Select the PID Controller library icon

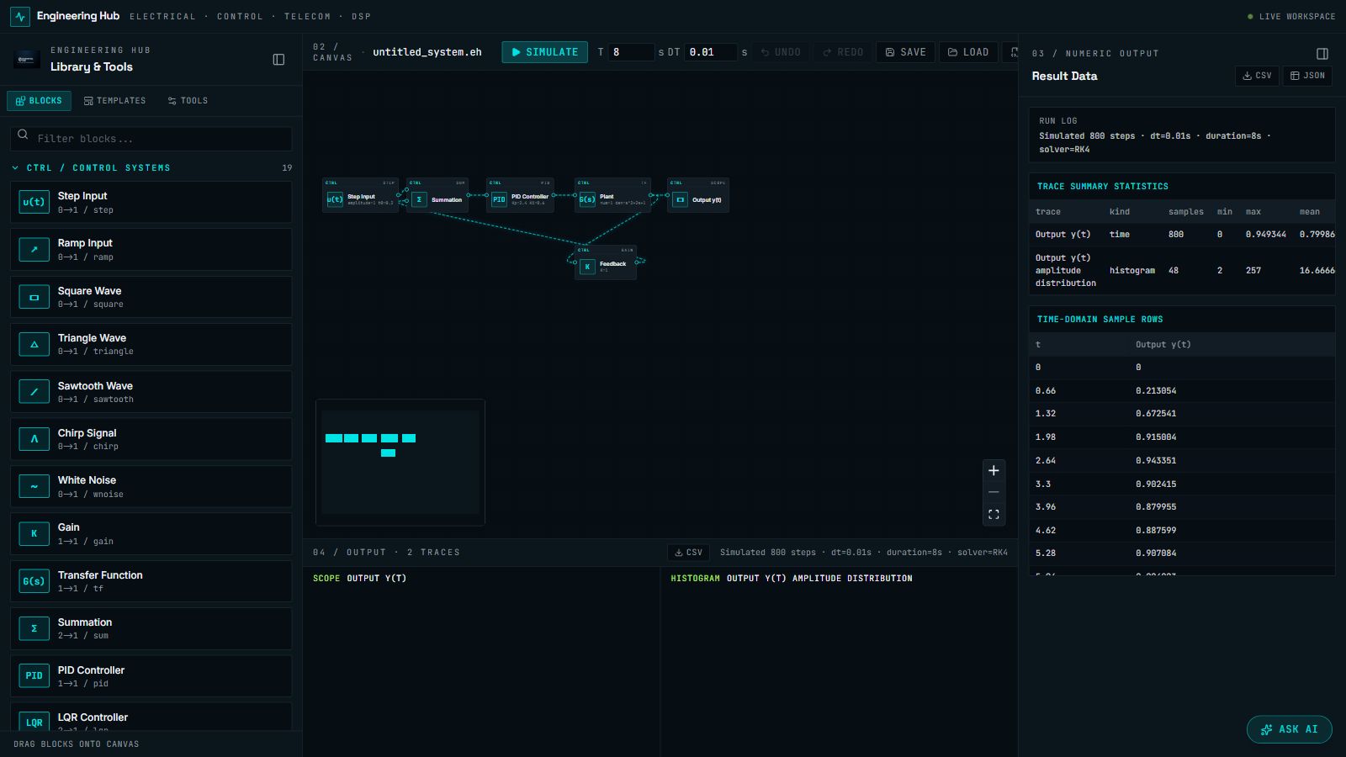click(34, 676)
